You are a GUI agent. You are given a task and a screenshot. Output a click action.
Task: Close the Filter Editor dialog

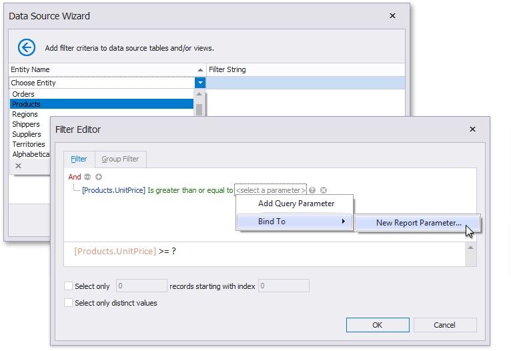coord(472,129)
